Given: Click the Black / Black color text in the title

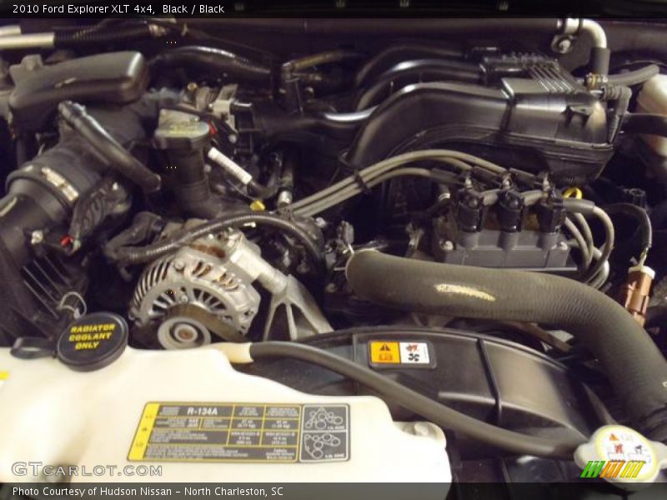Looking at the screenshot, I should (193, 8).
